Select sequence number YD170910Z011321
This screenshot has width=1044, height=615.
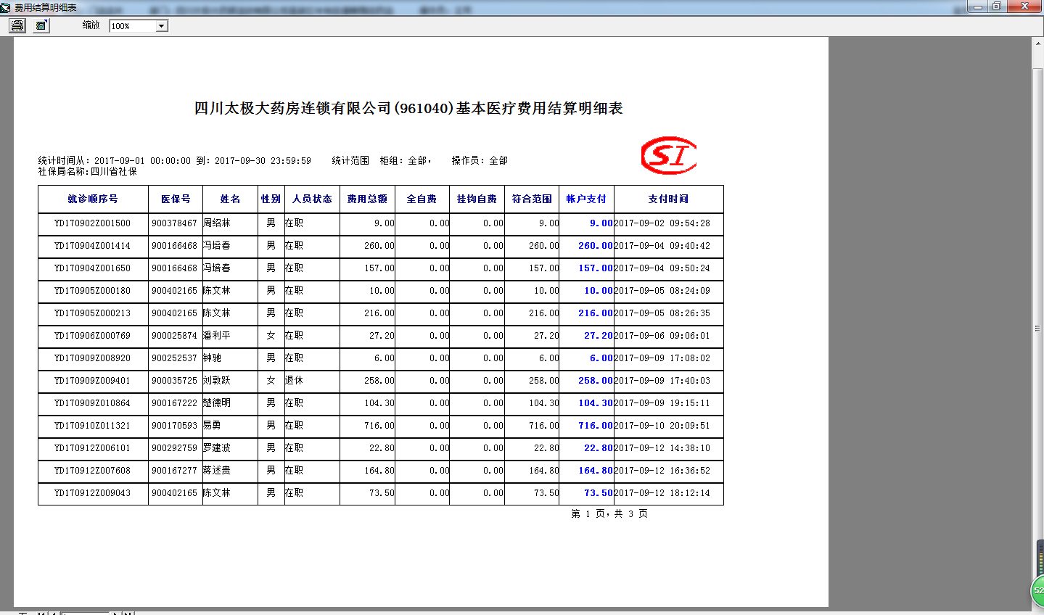click(92, 426)
